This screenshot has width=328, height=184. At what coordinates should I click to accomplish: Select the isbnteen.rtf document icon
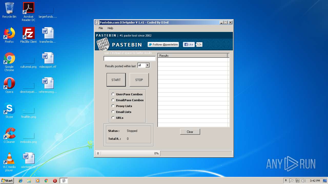28,160
